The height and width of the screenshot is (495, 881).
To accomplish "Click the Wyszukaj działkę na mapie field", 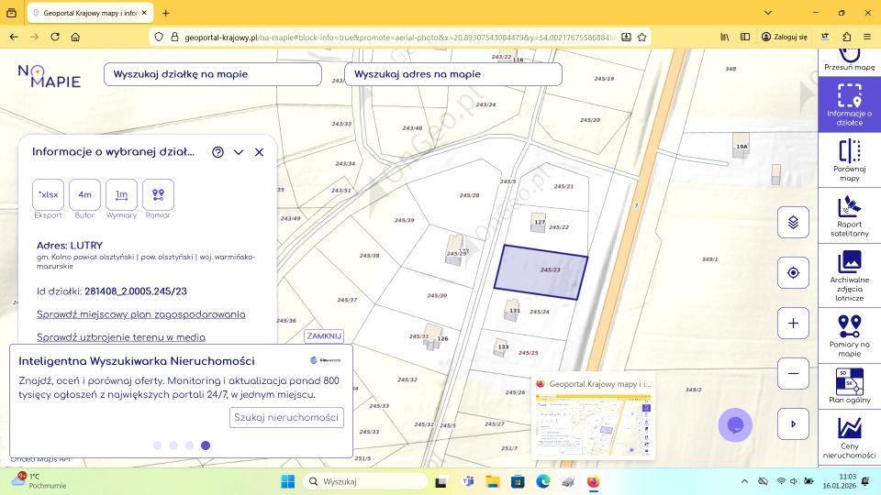I will pyautogui.click(x=213, y=74).
